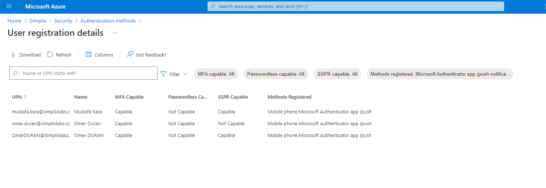Click Omer DURAN's Passwordless Not Capable cell

tap(182, 136)
